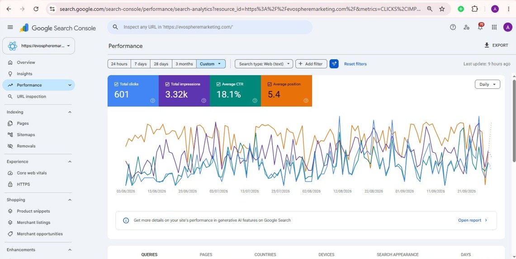
Task: Open Insights in the sidebar
Action: pyautogui.click(x=38, y=74)
